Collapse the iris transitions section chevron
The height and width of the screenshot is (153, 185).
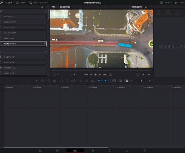click(46, 52)
